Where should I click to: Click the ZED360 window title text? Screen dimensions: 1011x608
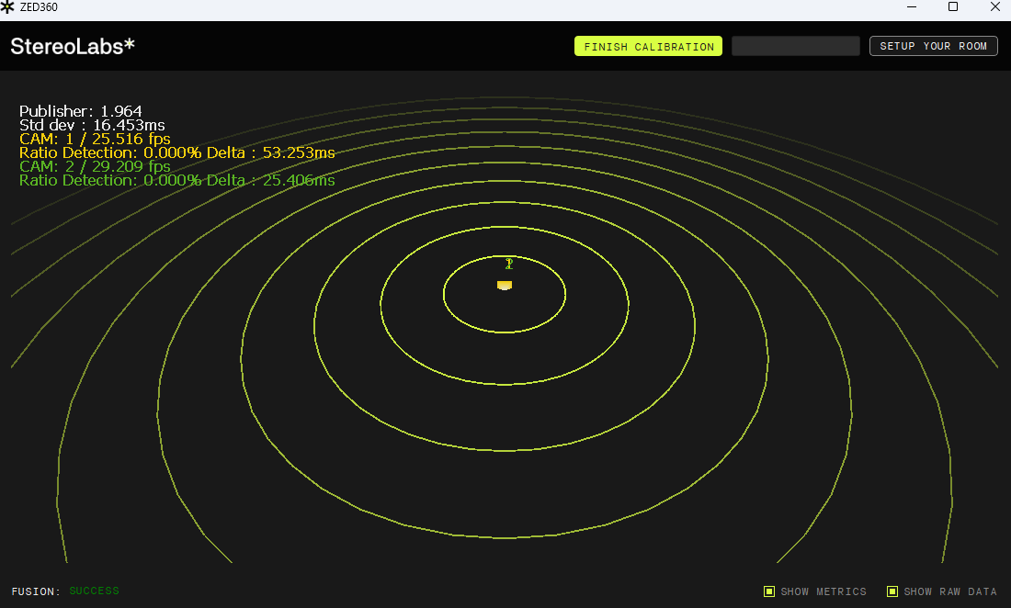tap(40, 7)
